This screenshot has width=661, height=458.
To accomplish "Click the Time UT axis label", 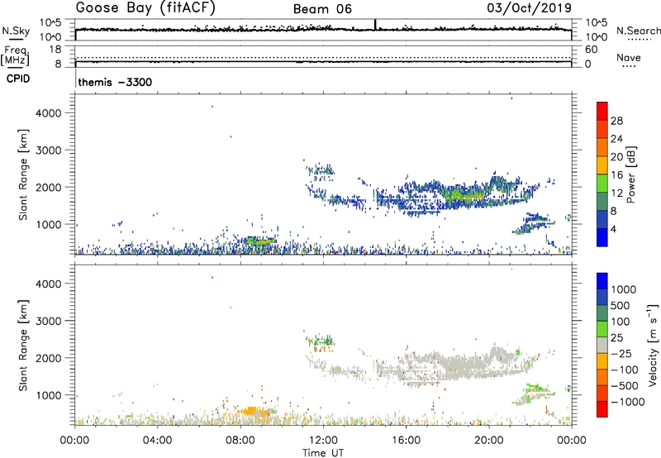I will click(x=323, y=453).
